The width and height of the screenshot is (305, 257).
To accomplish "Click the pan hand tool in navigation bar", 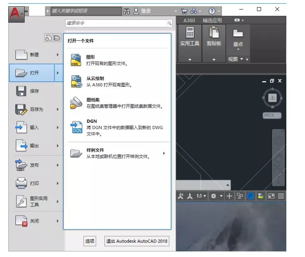I will coord(278,157).
